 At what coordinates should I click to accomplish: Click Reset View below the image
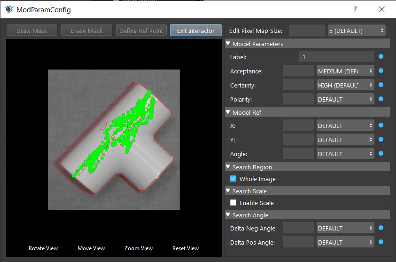click(x=186, y=248)
